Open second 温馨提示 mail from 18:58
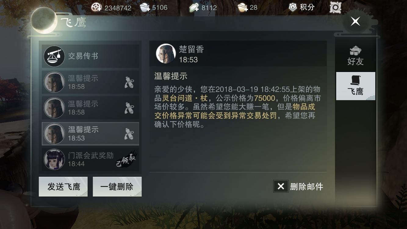This screenshot has width=407, height=229. coord(90,108)
